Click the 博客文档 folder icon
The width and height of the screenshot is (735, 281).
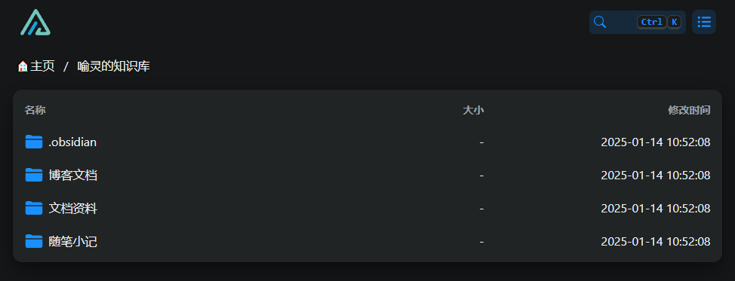tap(34, 175)
